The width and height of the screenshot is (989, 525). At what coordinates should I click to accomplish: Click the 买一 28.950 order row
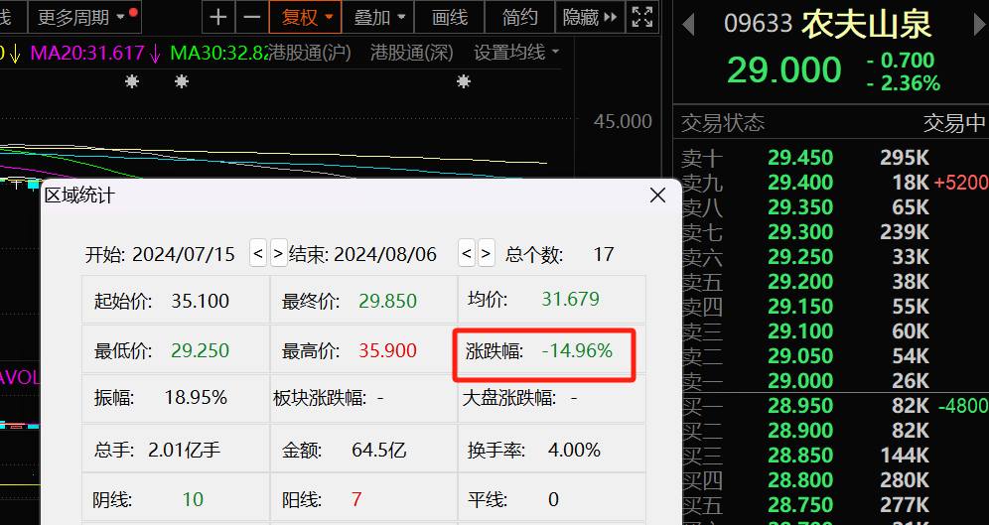coord(835,405)
